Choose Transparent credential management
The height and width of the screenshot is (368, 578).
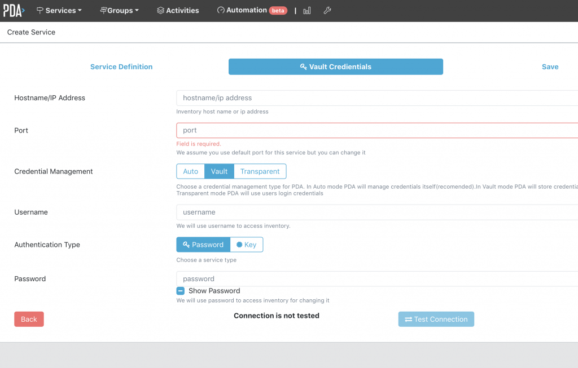[x=260, y=171]
